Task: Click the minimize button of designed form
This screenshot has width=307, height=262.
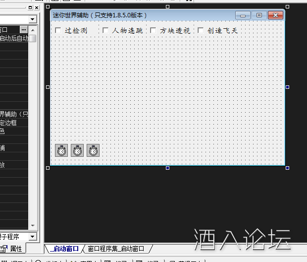Action: tap(243, 15)
